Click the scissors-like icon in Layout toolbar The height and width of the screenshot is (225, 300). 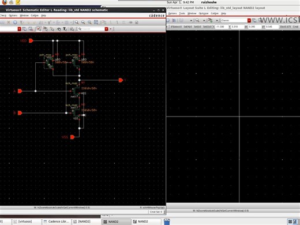(211, 20)
